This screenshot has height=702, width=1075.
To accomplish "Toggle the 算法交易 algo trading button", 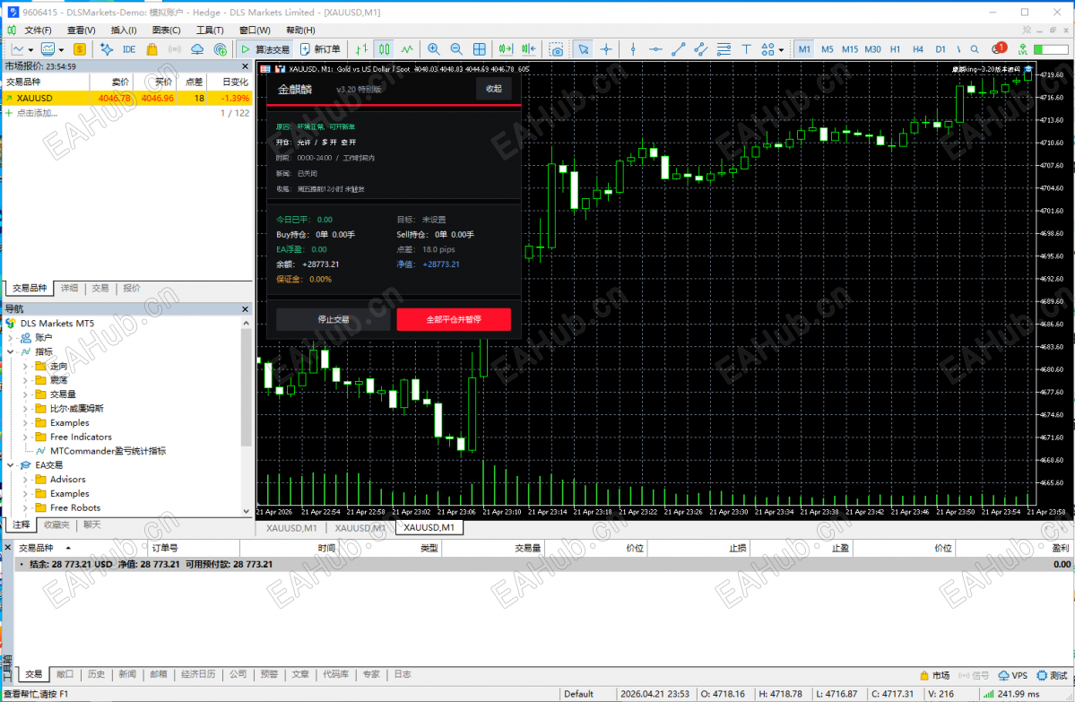I will [264, 49].
